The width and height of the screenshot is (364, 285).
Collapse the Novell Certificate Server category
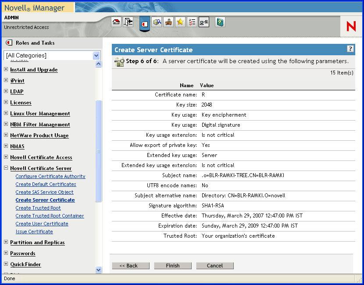point(6,168)
